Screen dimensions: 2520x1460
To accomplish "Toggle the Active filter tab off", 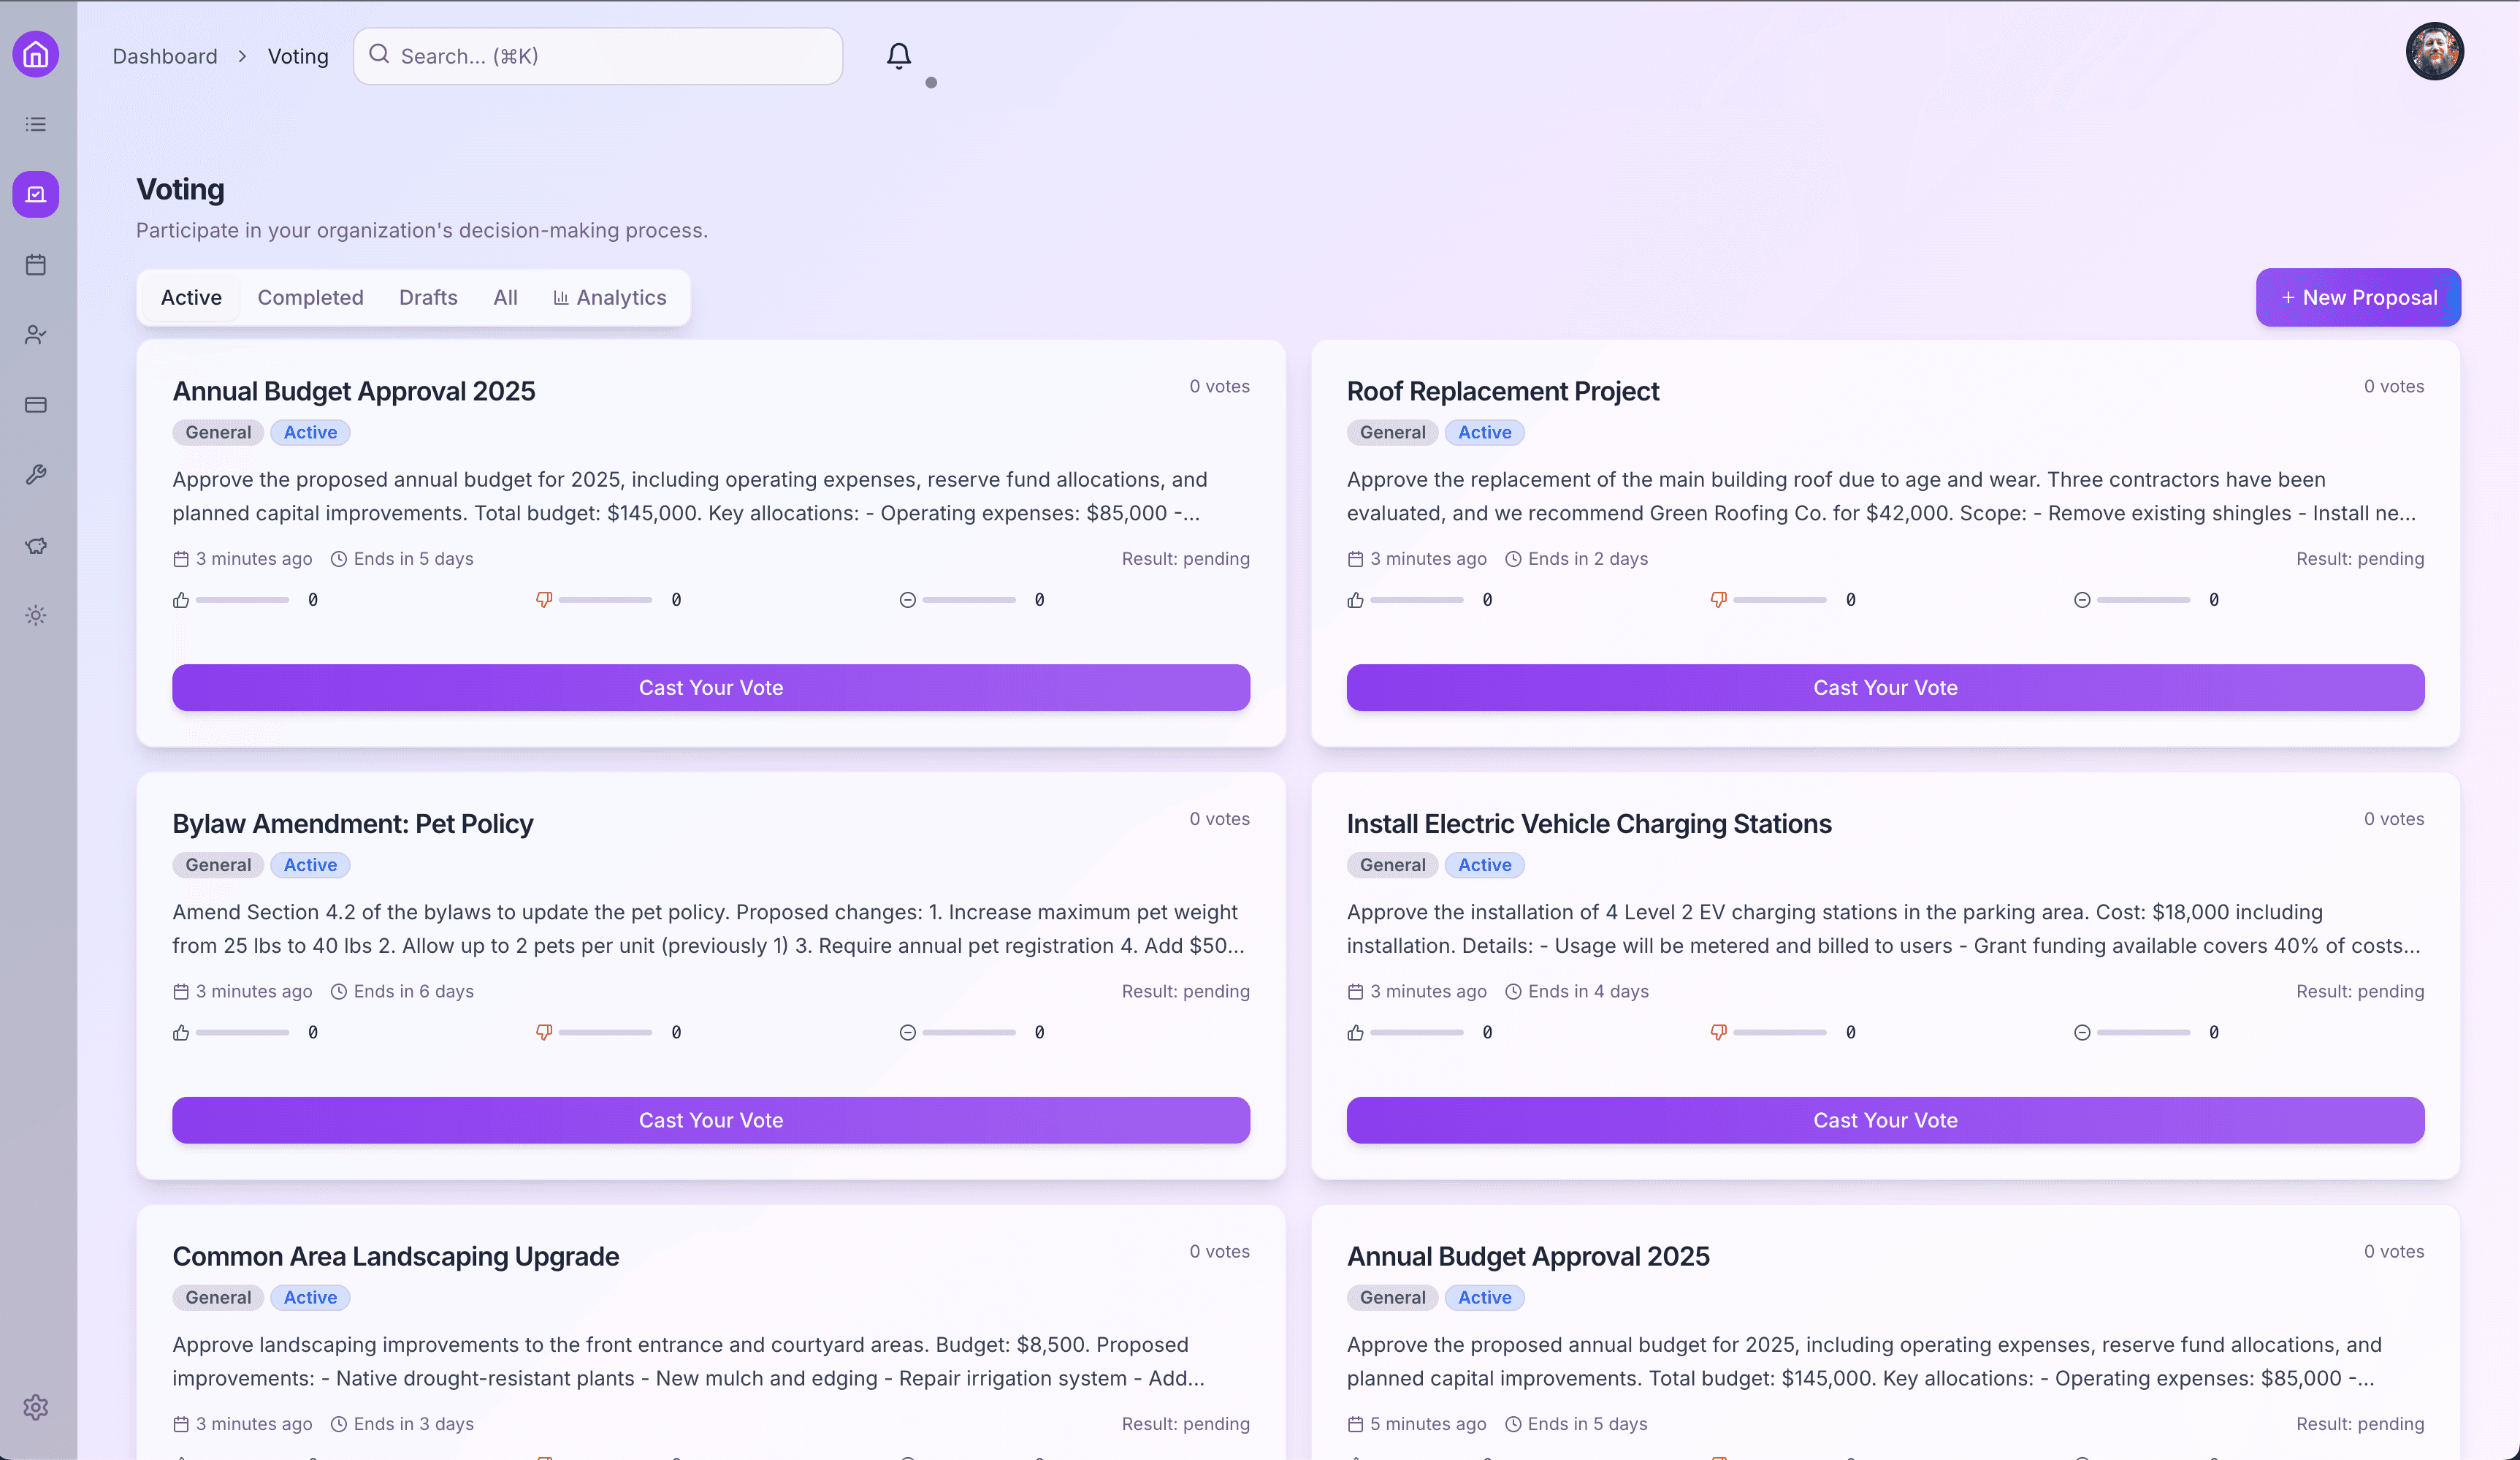I will (x=191, y=297).
